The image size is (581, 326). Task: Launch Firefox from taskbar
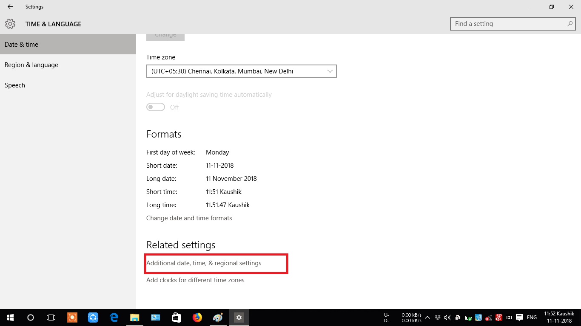tap(197, 318)
